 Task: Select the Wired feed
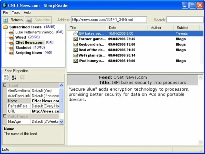coord(20,37)
